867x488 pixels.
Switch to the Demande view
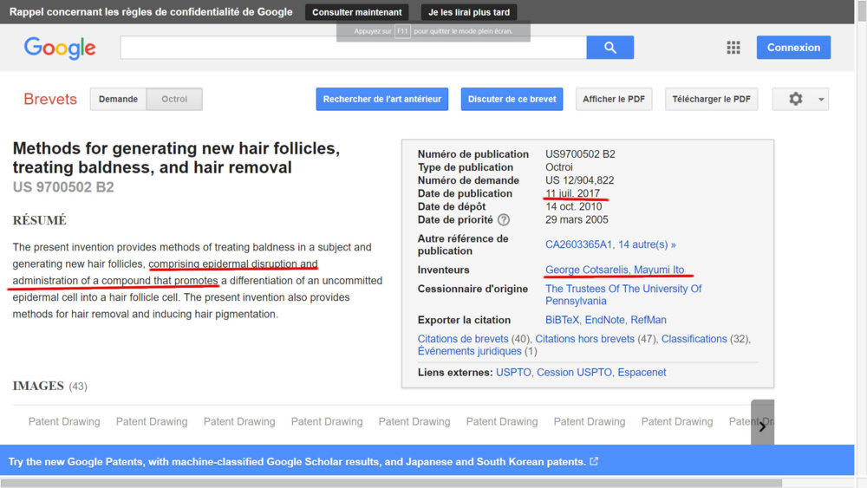118,99
